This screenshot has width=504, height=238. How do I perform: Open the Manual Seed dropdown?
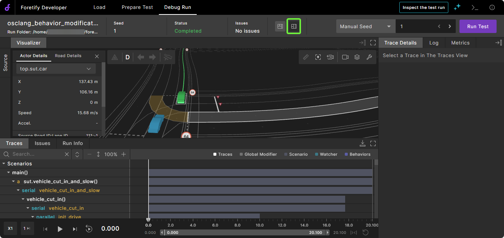(366, 26)
